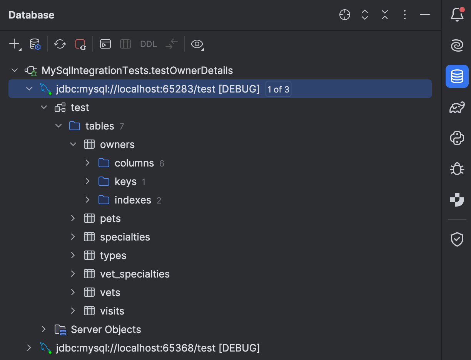Viewport: 471px width, 360px height.
Task: Refresh the selected data source
Action: (60, 44)
